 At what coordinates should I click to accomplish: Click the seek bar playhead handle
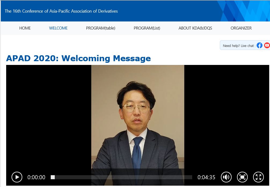(53, 177)
